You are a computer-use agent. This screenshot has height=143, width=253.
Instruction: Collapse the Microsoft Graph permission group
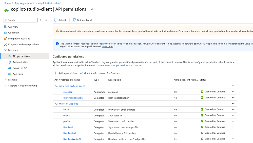57,104
